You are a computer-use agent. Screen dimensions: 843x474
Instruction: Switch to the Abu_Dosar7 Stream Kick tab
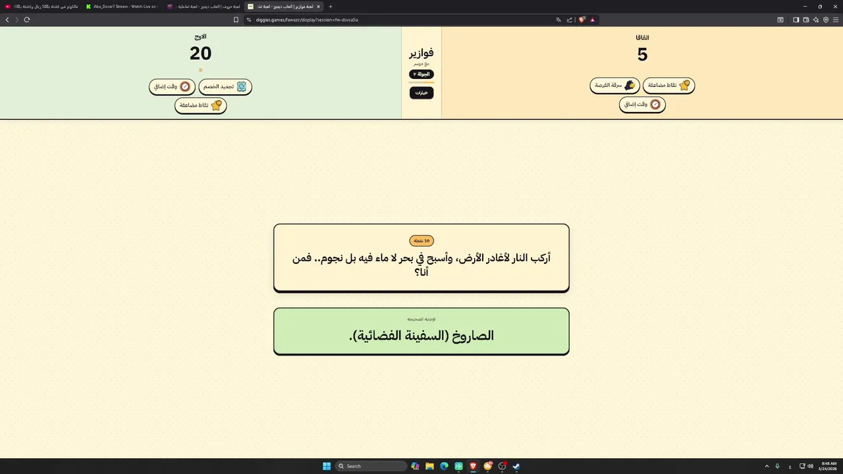click(122, 7)
